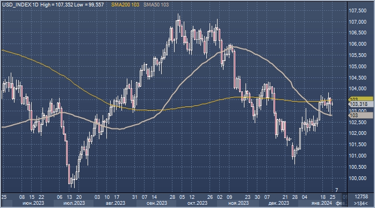375x208 pixels.
Task: Click the Low = 99,557 text
Action: pyautogui.click(x=89, y=4)
